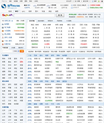Expand 更多 in the 团购 row
Viewport: 104px width, 123px height.
(x=100, y=107)
